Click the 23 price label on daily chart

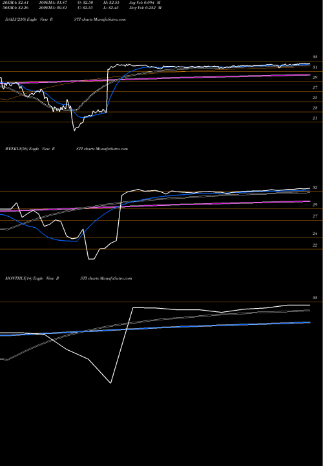(315, 108)
